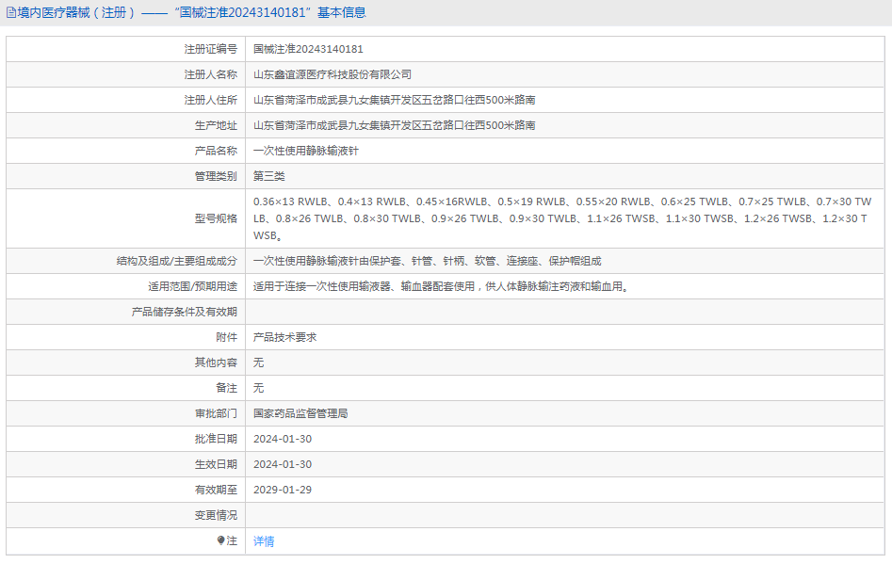This screenshot has width=892, height=564.
Task: Click management category value 第三类
Action: [268, 176]
